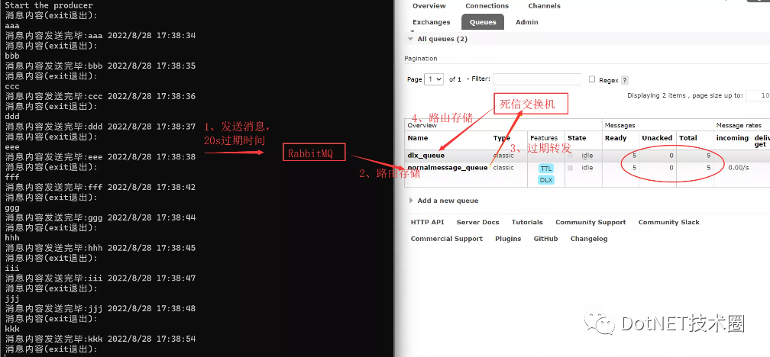Sort queues by Name column
The image size is (770, 357).
(x=418, y=138)
